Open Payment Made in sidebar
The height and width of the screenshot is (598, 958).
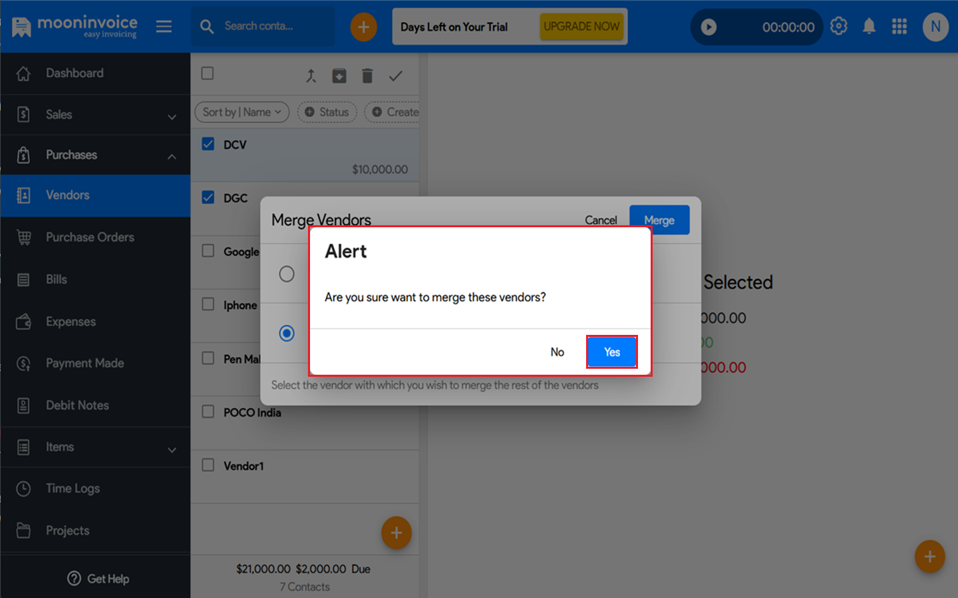pyautogui.click(x=95, y=363)
